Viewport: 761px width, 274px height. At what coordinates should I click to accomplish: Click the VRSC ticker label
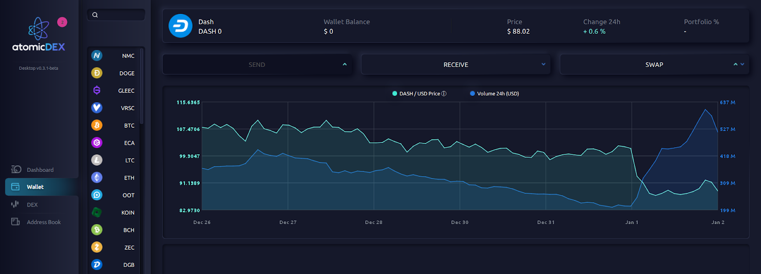(127, 108)
